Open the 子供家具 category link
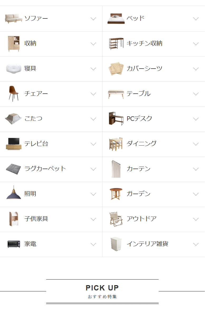Image resolution: width=205 pixels, height=311 pixels. [x=36, y=219]
